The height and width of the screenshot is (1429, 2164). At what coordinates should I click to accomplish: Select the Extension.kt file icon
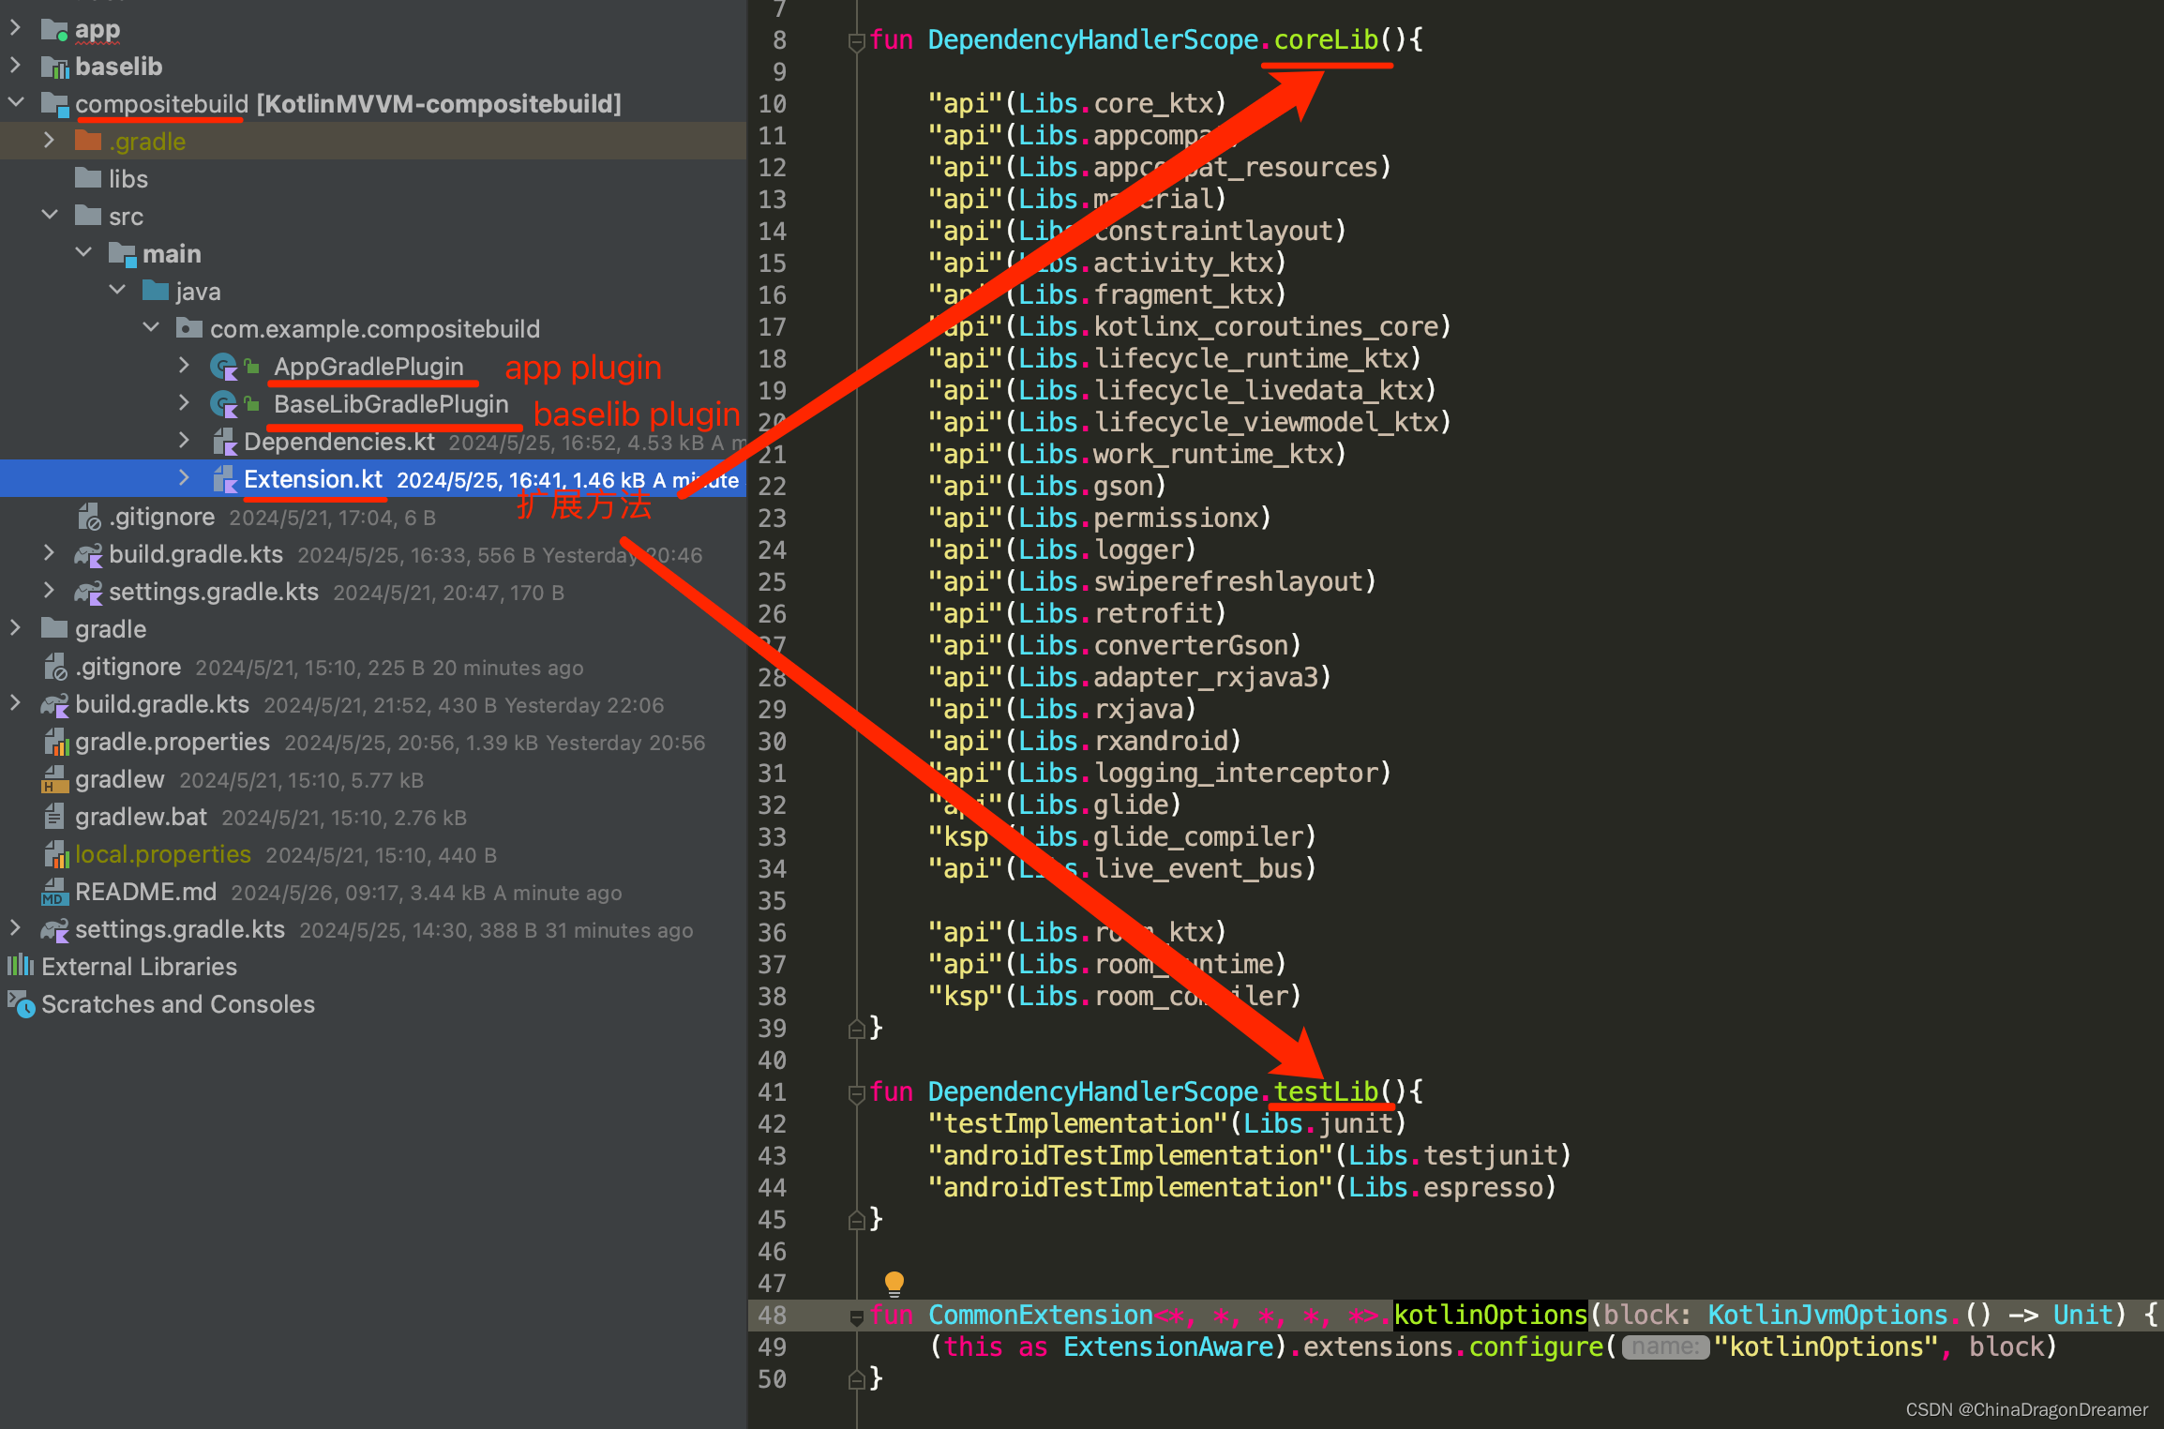click(223, 482)
